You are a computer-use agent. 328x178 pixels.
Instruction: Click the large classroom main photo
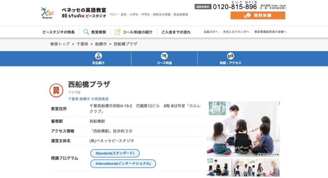click(x=243, y=129)
